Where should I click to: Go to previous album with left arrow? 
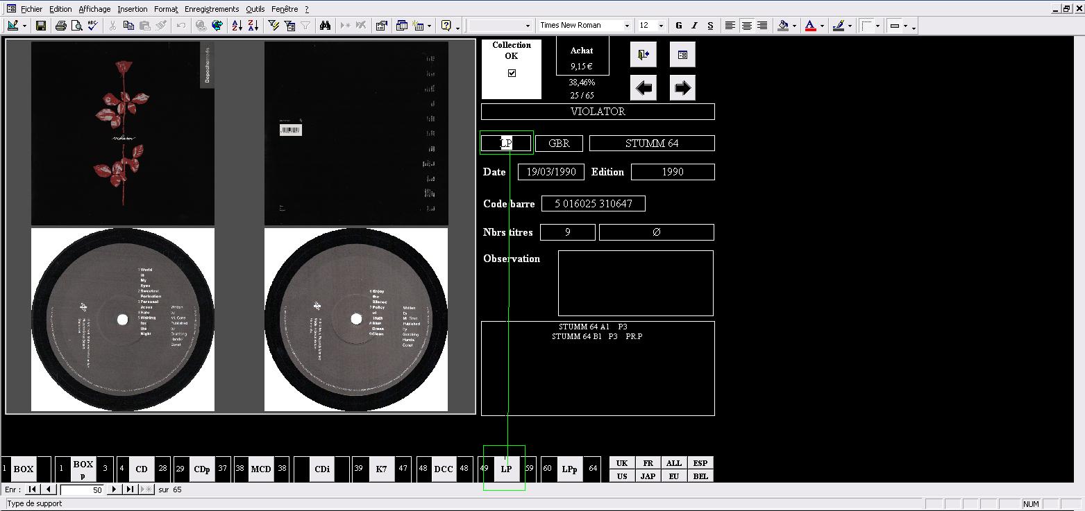pyautogui.click(x=643, y=88)
